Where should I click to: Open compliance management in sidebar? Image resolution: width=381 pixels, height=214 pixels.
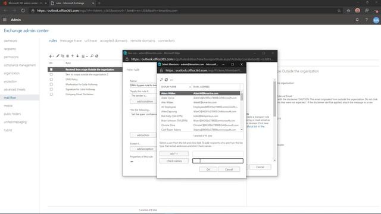click(20, 65)
